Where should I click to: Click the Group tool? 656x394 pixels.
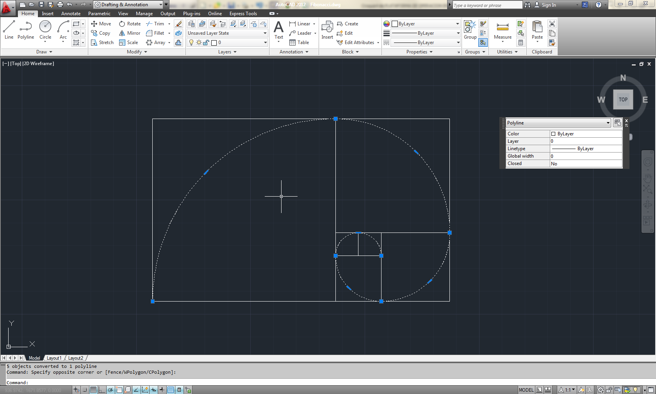470,30
